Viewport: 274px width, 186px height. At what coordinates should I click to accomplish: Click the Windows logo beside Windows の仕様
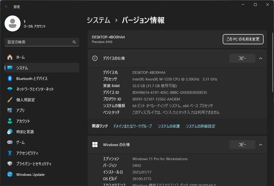point(95,144)
